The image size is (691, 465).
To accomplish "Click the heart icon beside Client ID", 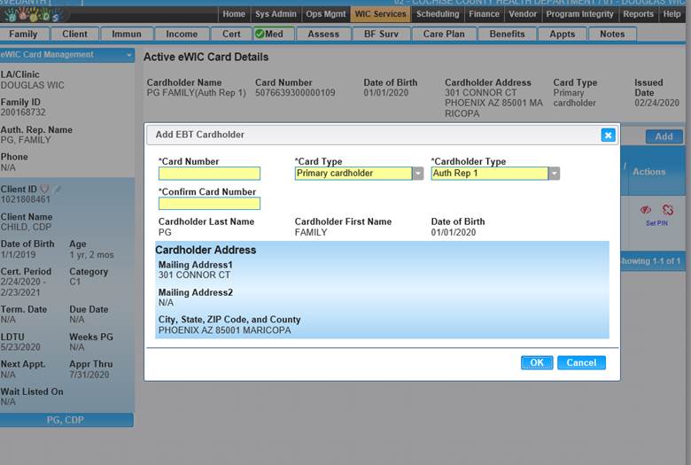I will click(45, 189).
